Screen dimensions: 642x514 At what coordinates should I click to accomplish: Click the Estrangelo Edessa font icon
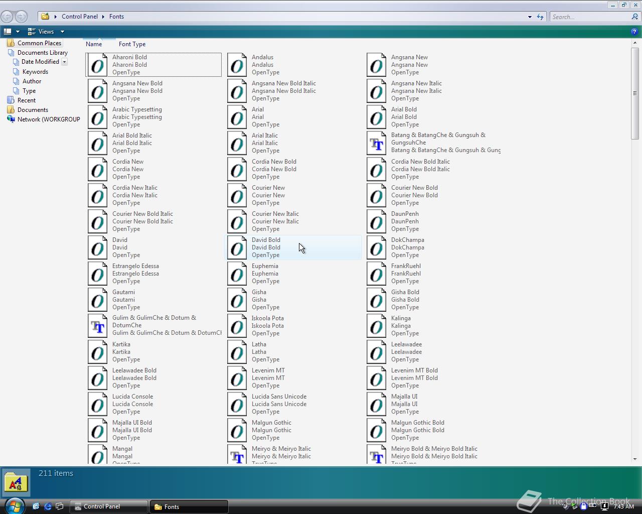click(98, 274)
